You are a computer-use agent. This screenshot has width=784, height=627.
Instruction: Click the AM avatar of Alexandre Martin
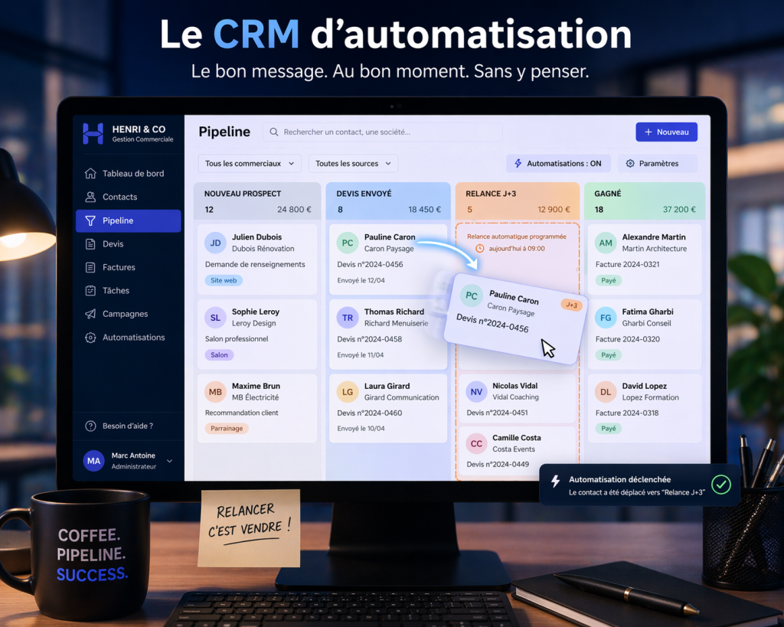606,243
